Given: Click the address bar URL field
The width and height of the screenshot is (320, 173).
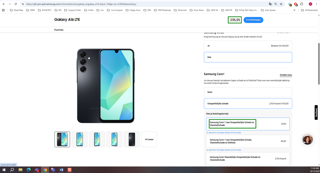Looking at the screenshot, I should pos(145,4).
